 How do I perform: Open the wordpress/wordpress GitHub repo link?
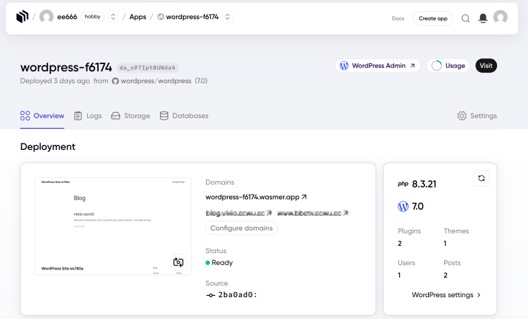pos(152,81)
